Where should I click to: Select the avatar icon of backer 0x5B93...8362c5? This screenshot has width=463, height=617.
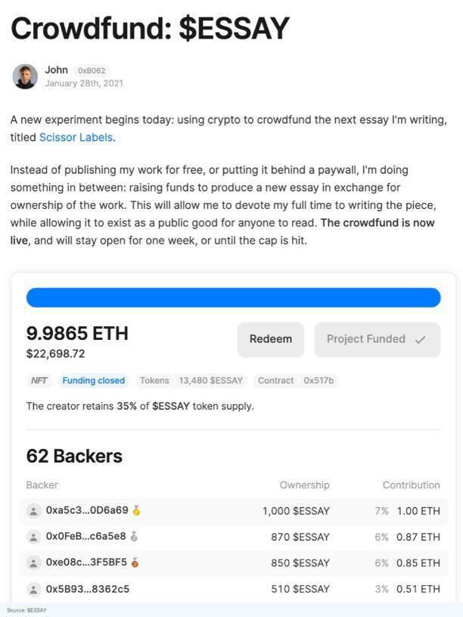33,588
